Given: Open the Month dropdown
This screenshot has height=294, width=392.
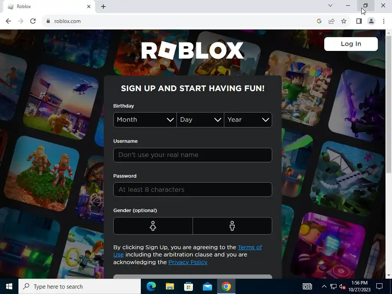Looking at the screenshot, I should click(x=145, y=120).
